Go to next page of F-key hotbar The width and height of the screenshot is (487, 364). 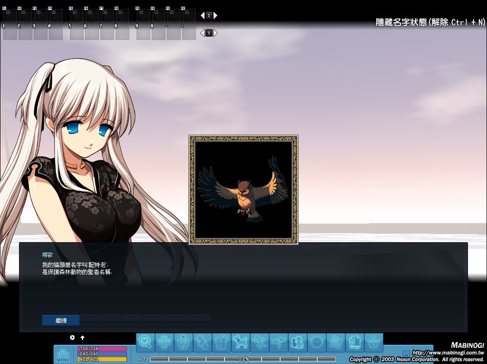tap(215, 15)
